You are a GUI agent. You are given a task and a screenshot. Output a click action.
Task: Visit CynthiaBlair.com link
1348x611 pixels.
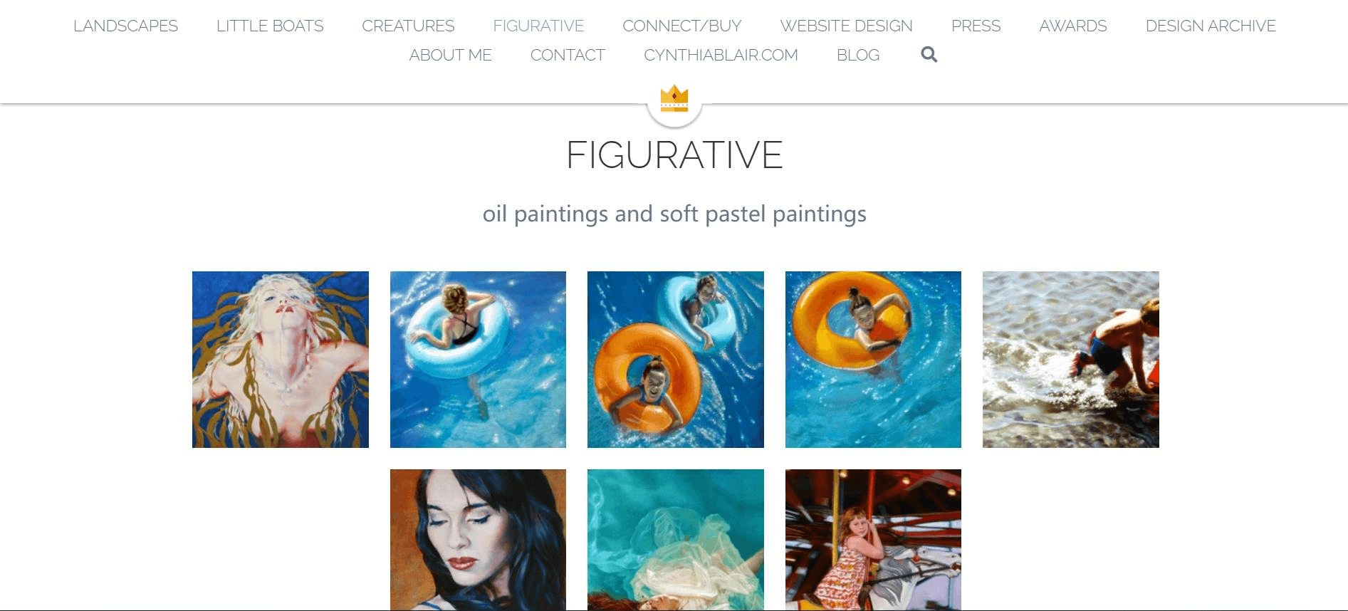point(721,55)
